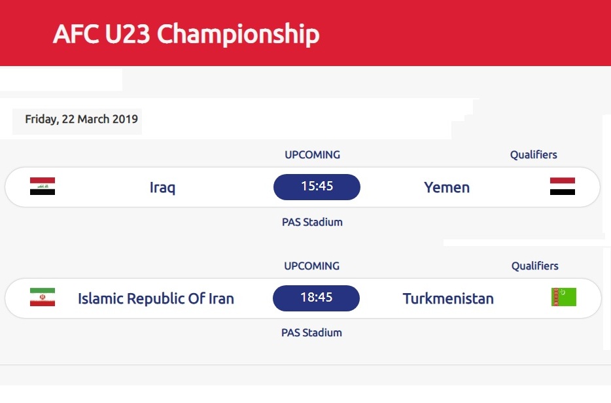Open PAS Stadium venue under Iraq match

click(x=312, y=222)
